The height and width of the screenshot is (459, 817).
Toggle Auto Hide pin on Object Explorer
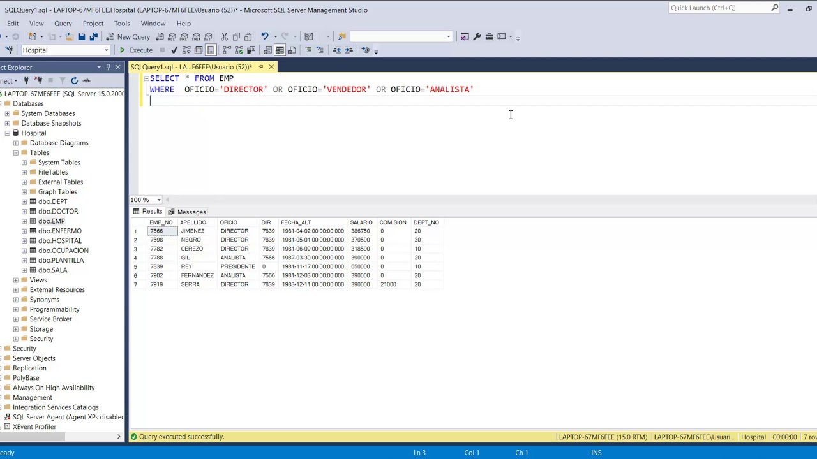109,67
